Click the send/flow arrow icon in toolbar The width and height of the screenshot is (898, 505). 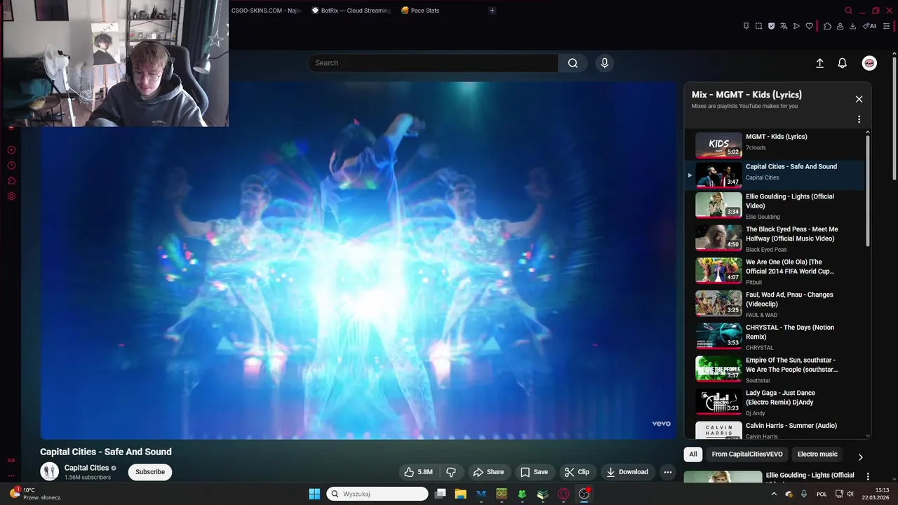pyautogui.click(x=796, y=26)
